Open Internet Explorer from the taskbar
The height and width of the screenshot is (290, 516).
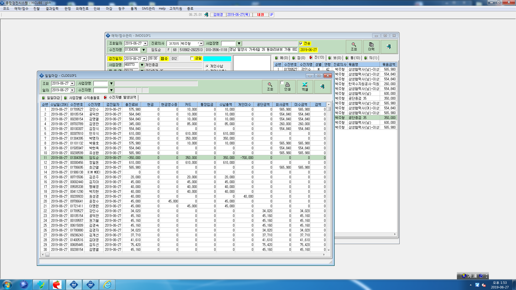[x=107, y=285]
